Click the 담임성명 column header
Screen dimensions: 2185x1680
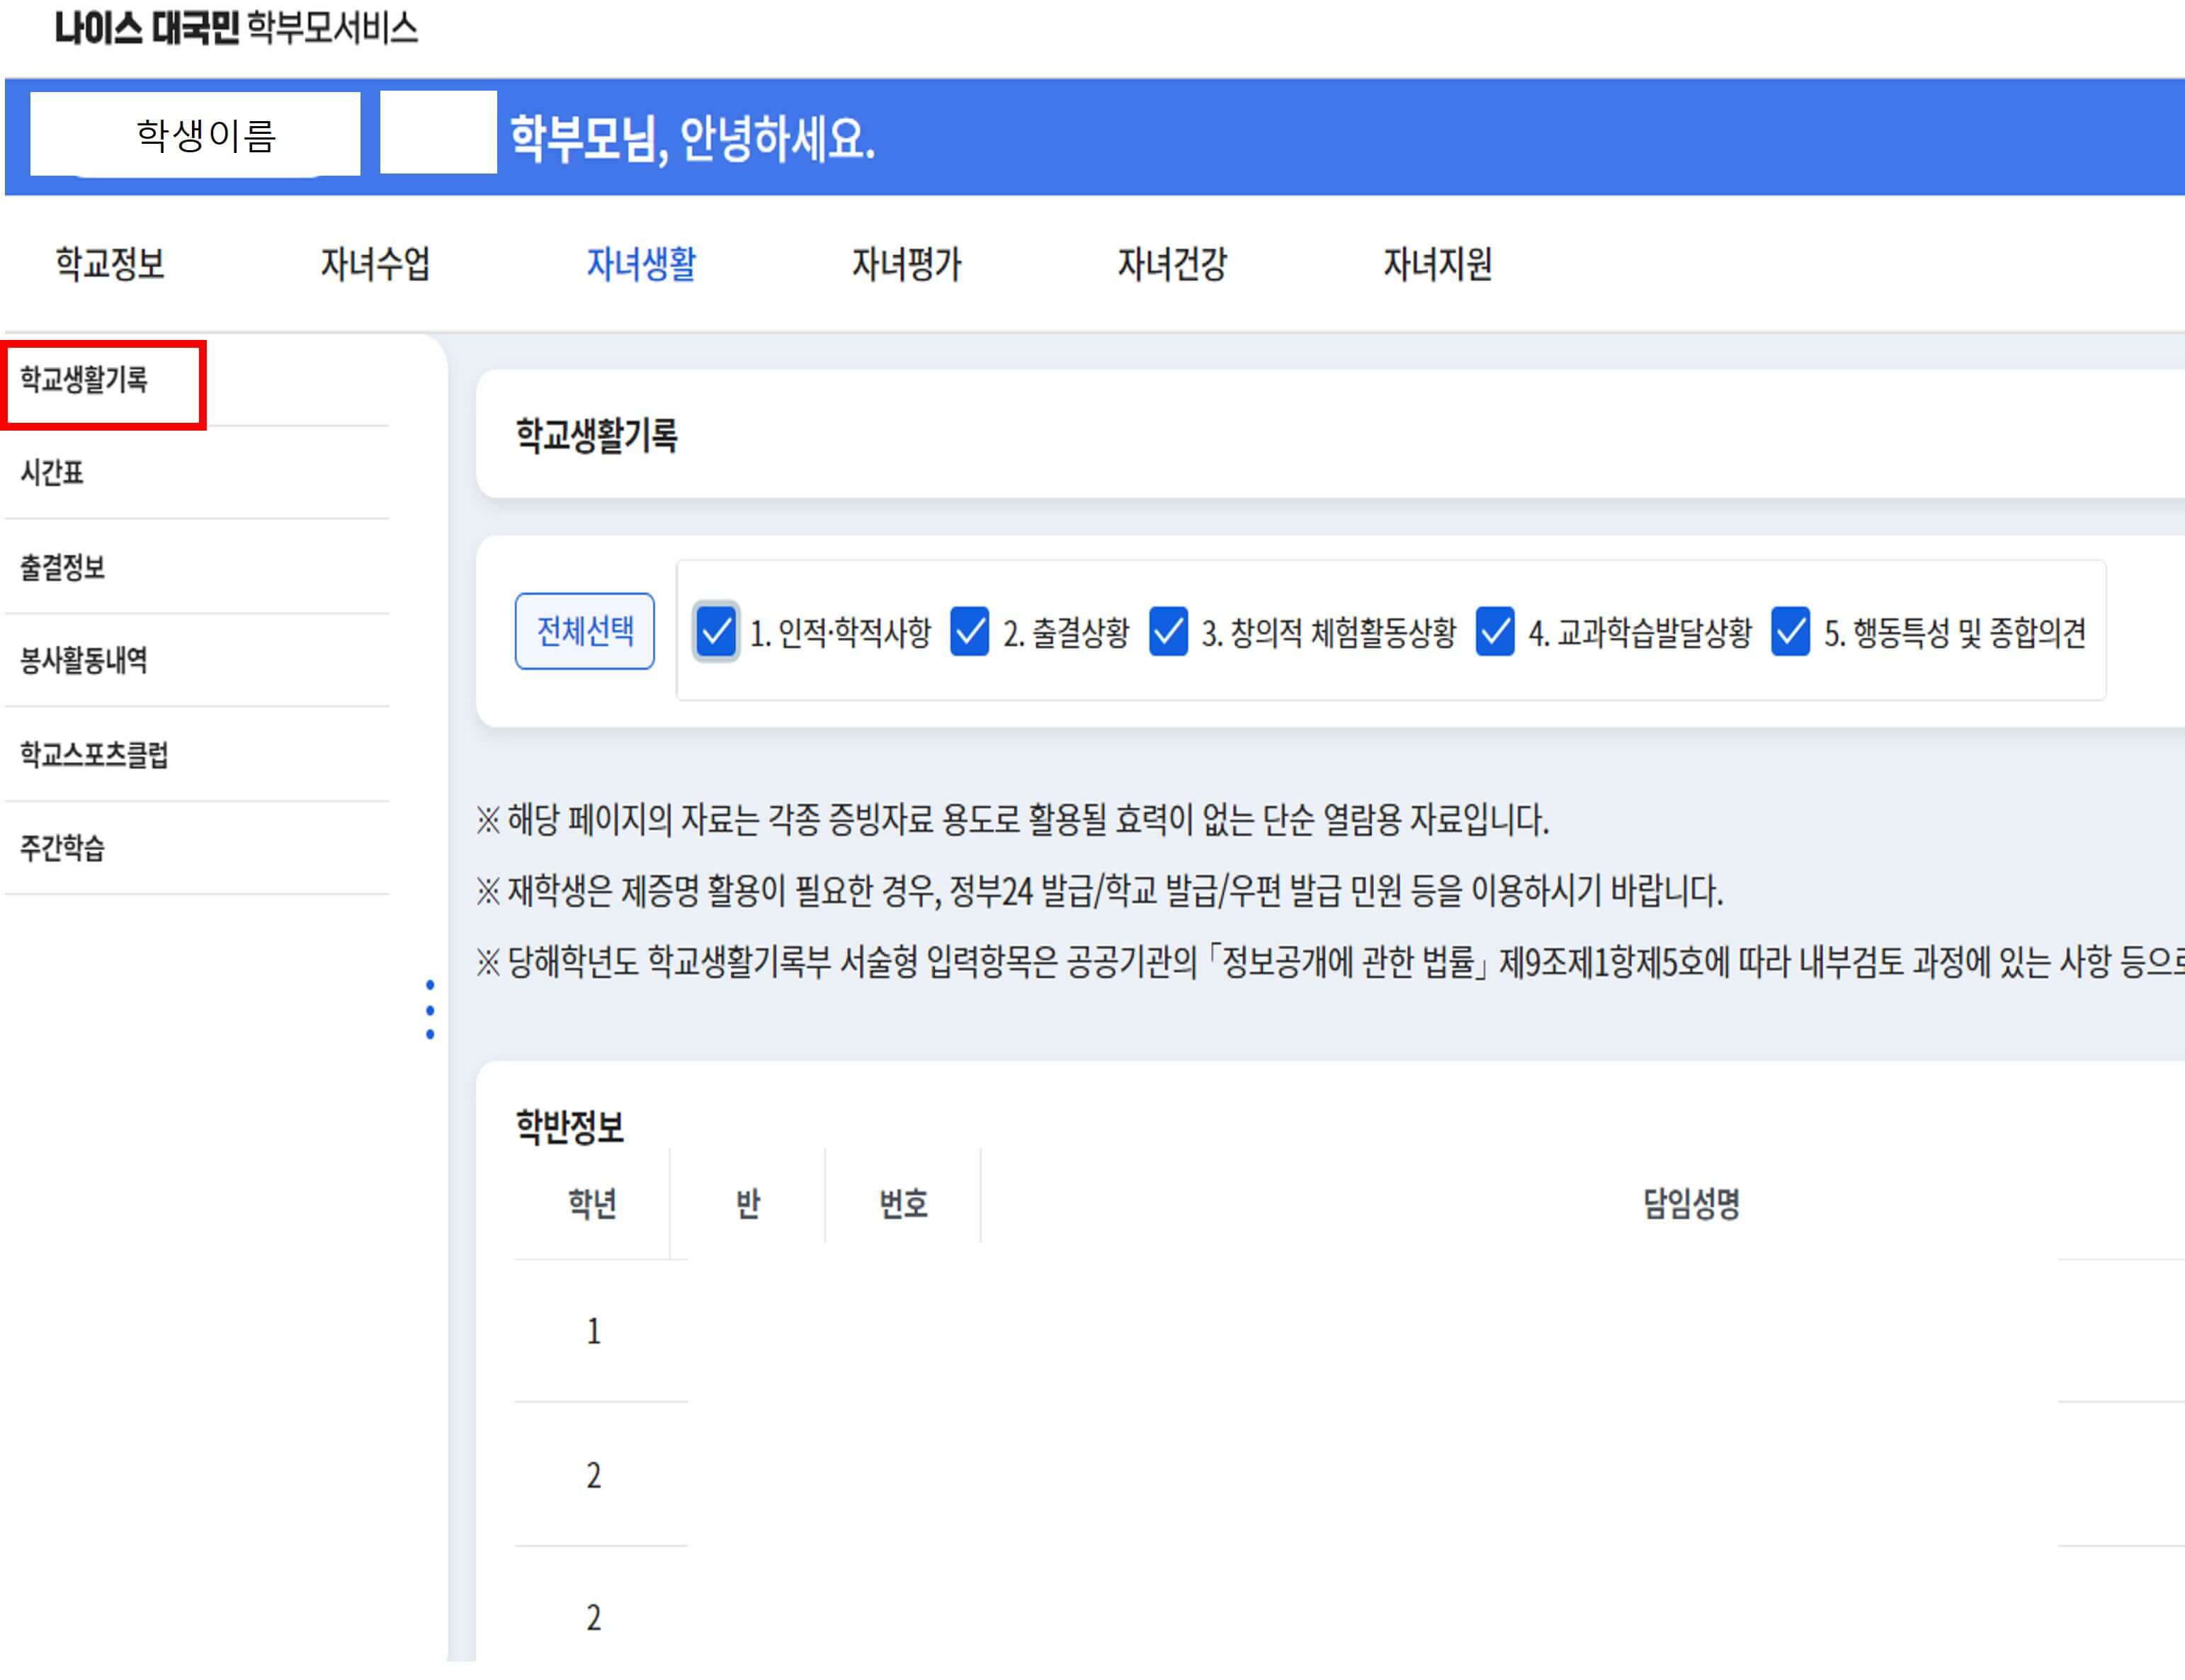1692,1203
